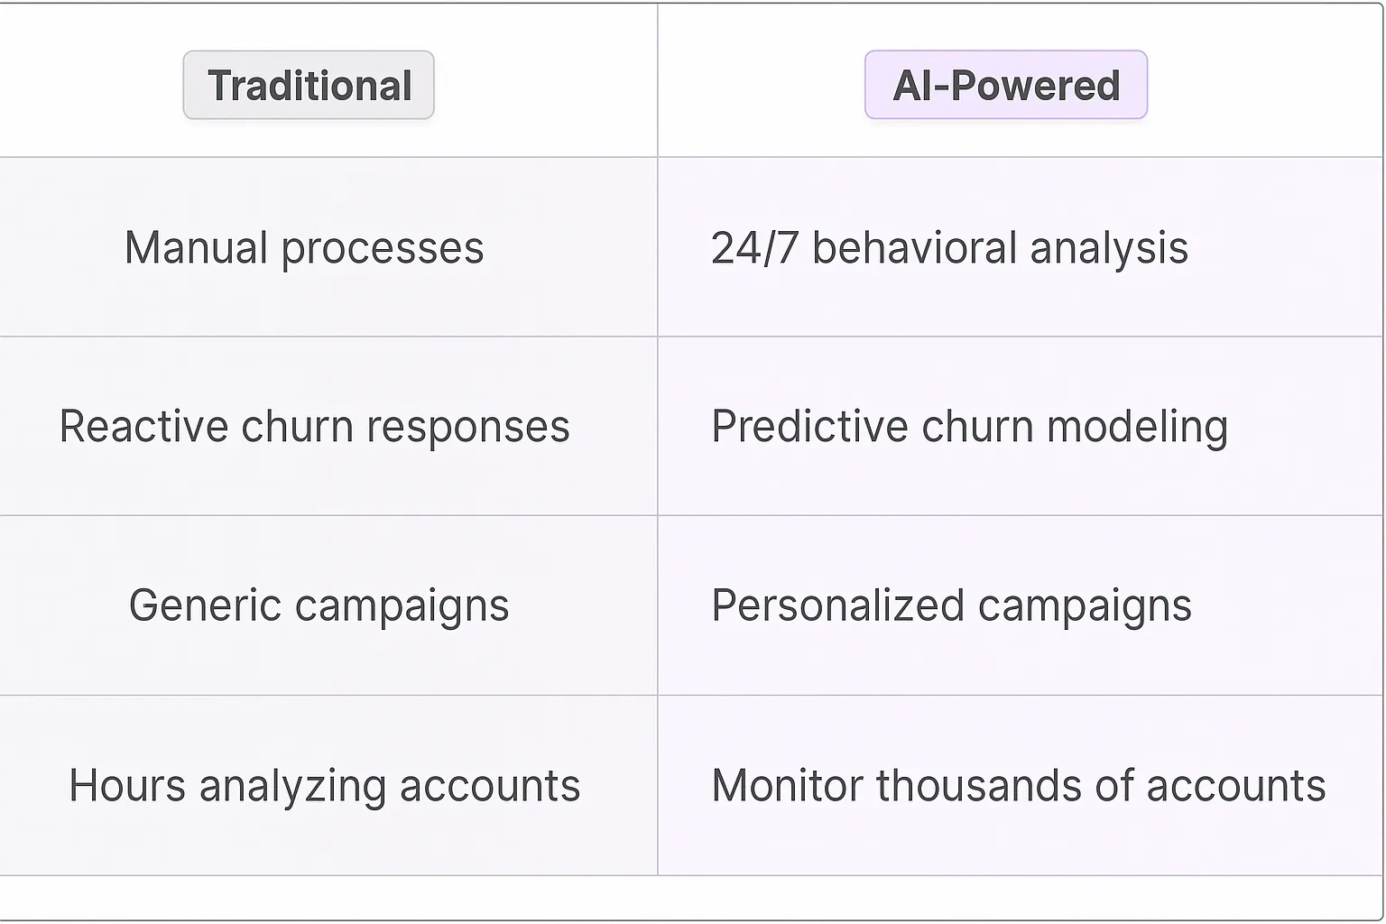The image size is (1386, 924).
Task: Click the Monitor thousands of accounts cell
Action: pyautogui.click(x=1018, y=786)
